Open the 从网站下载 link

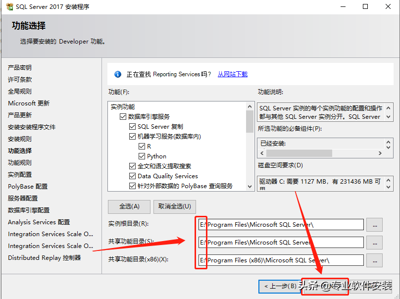(x=232, y=74)
